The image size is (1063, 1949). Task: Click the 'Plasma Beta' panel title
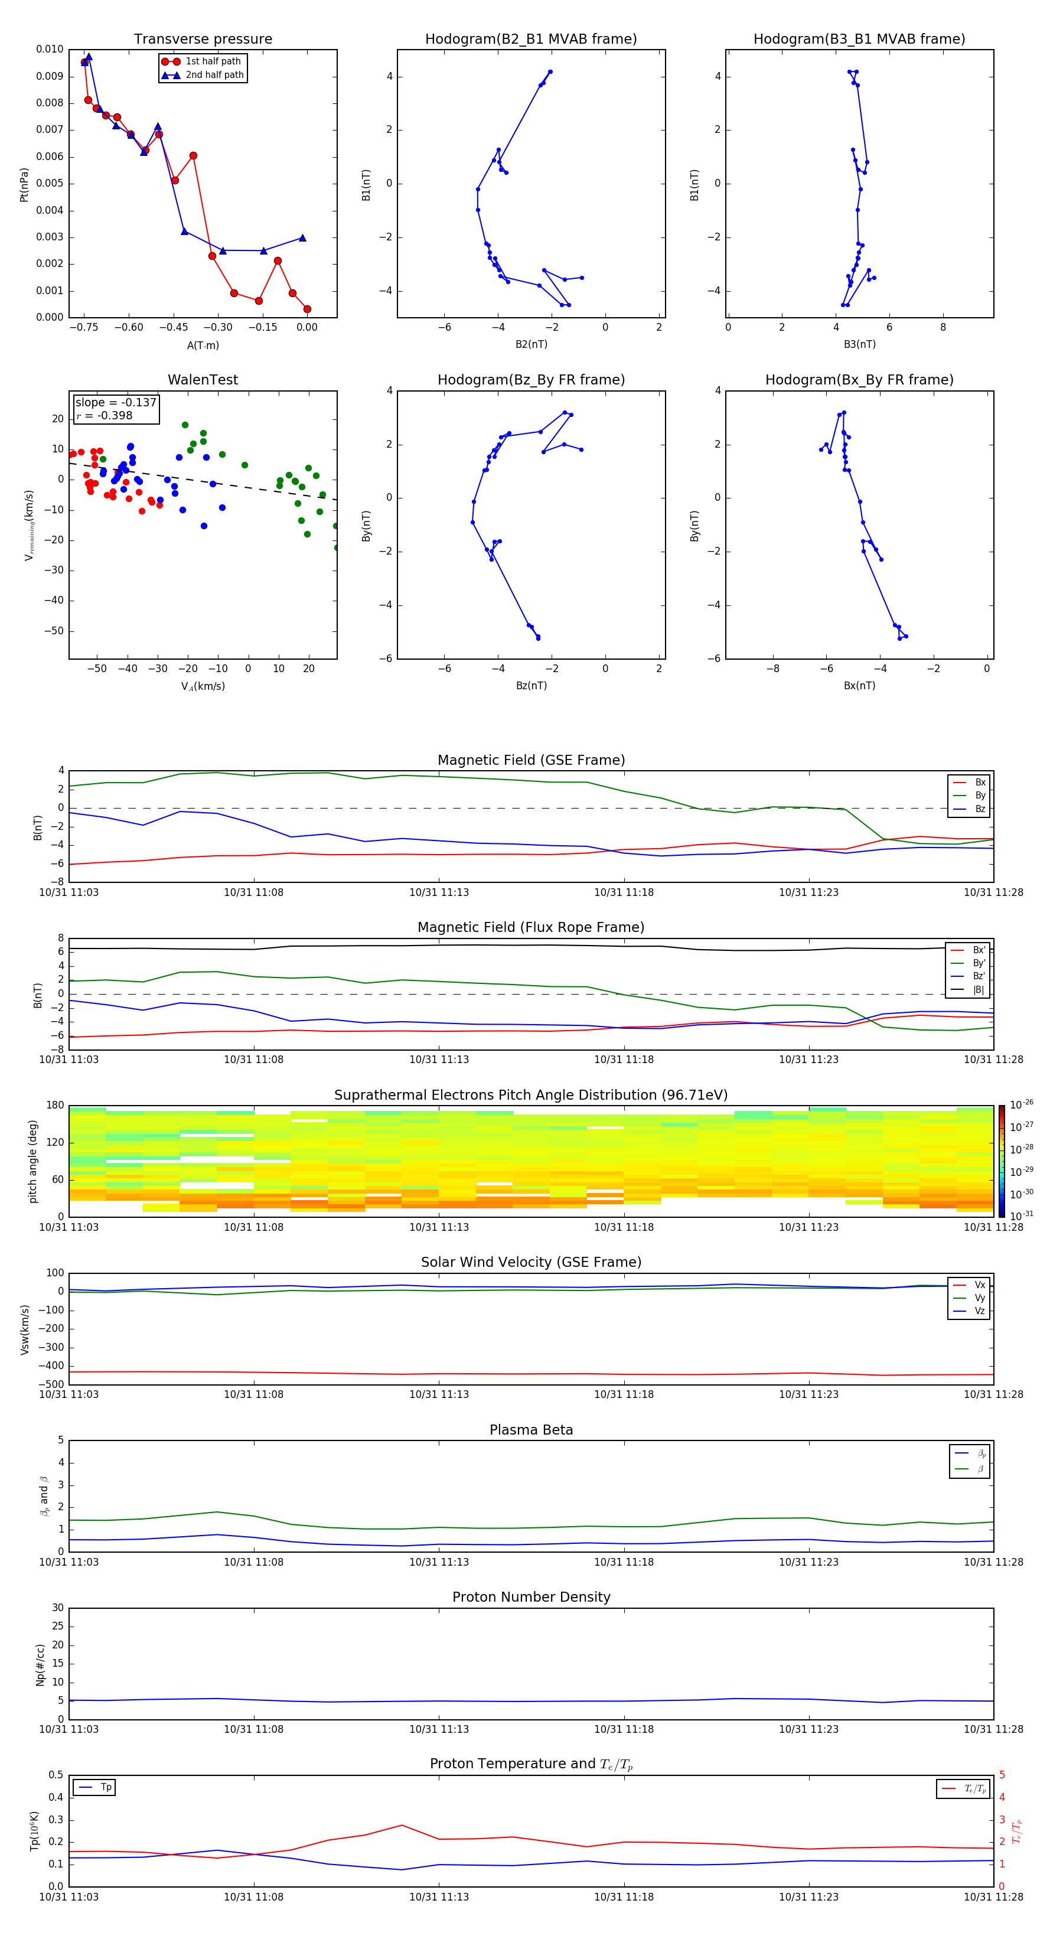point(531,1430)
